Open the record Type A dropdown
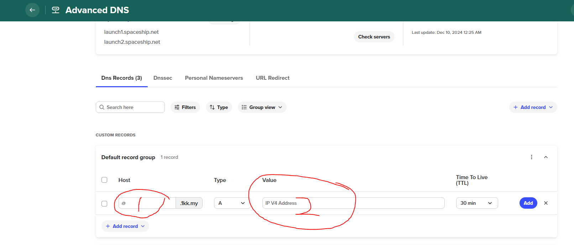Viewport: 574px width, 245px height. 231,203
